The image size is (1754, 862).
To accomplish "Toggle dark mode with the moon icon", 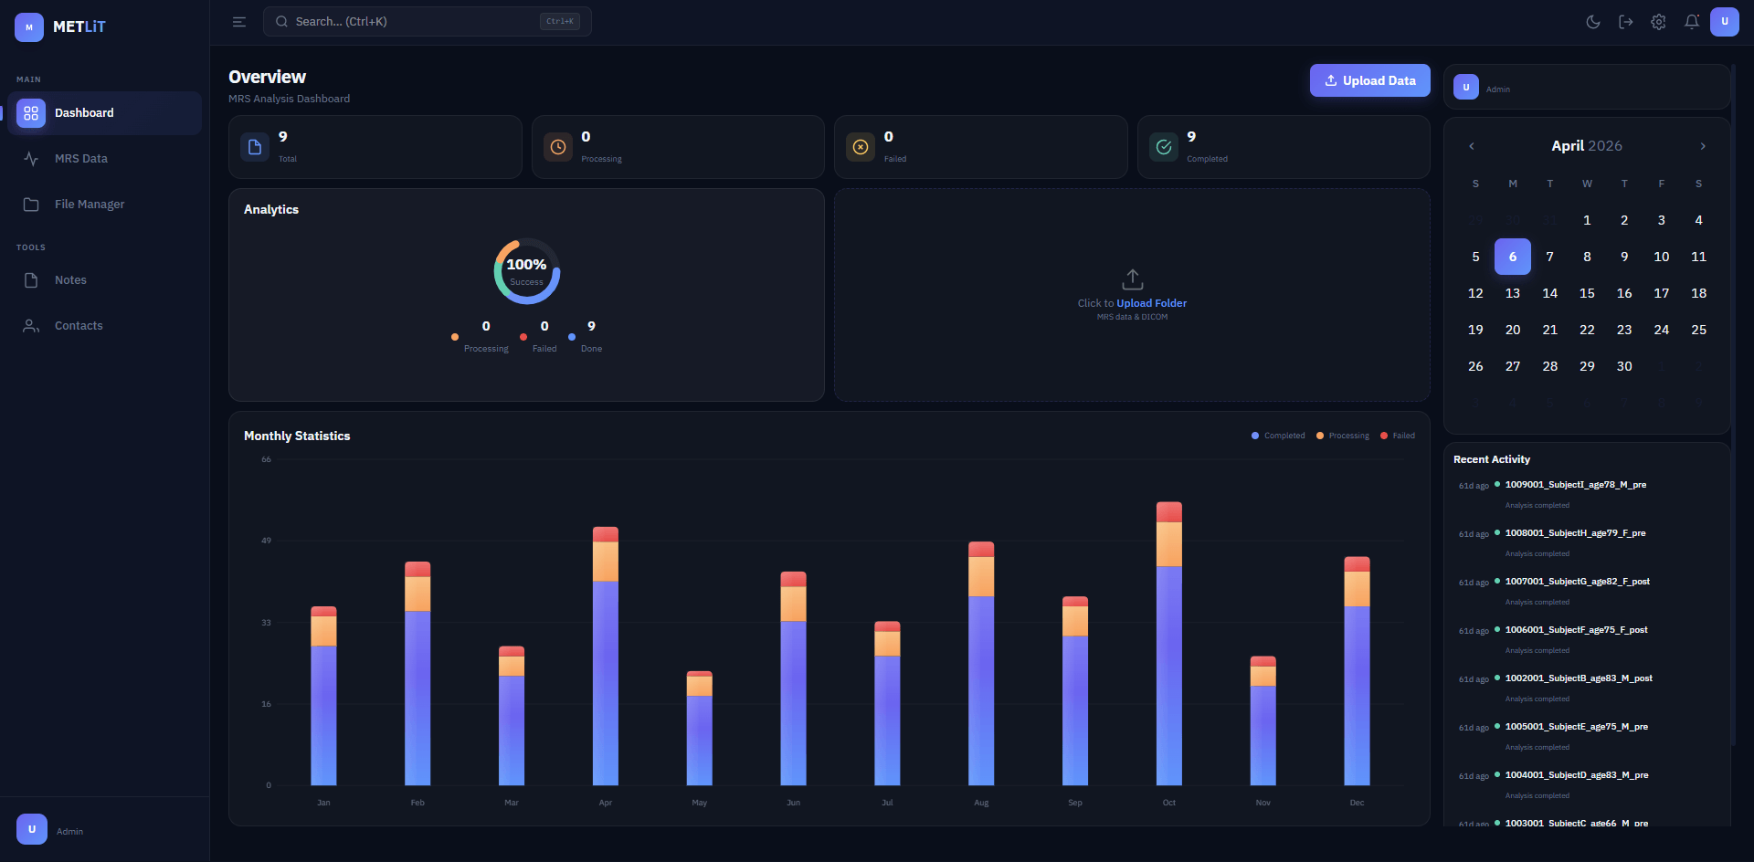I will [x=1593, y=21].
